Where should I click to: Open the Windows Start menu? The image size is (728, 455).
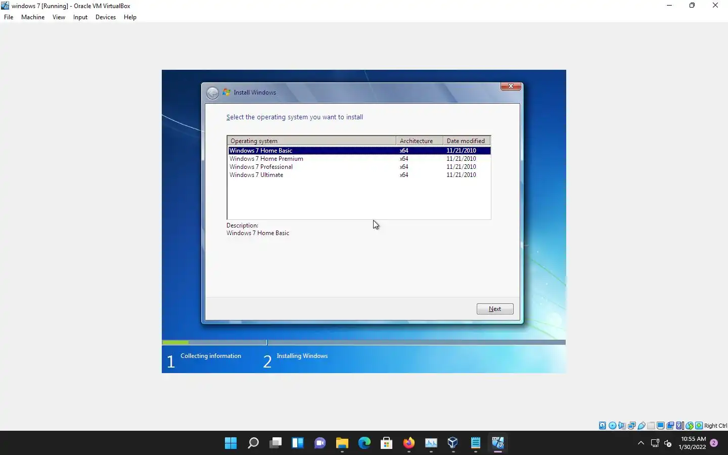[231, 443]
